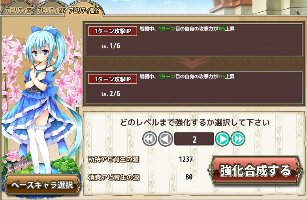This screenshot has width=307, height=200.
Task: Select the current 1ターン攻撃UP ability label
Action: [113, 31]
